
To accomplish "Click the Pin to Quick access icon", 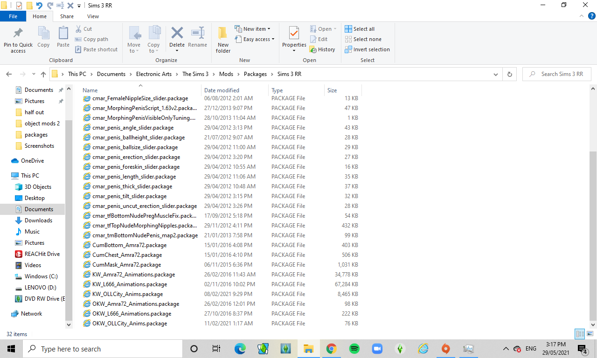I will tap(18, 34).
